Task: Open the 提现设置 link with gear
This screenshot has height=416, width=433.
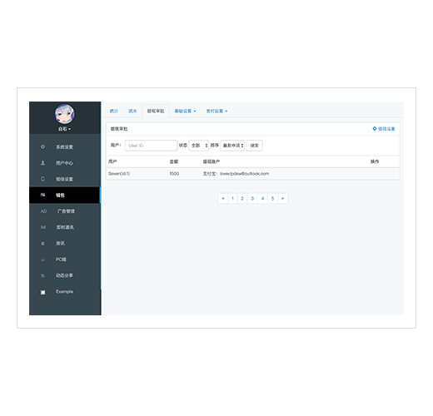Action: pyautogui.click(x=384, y=129)
